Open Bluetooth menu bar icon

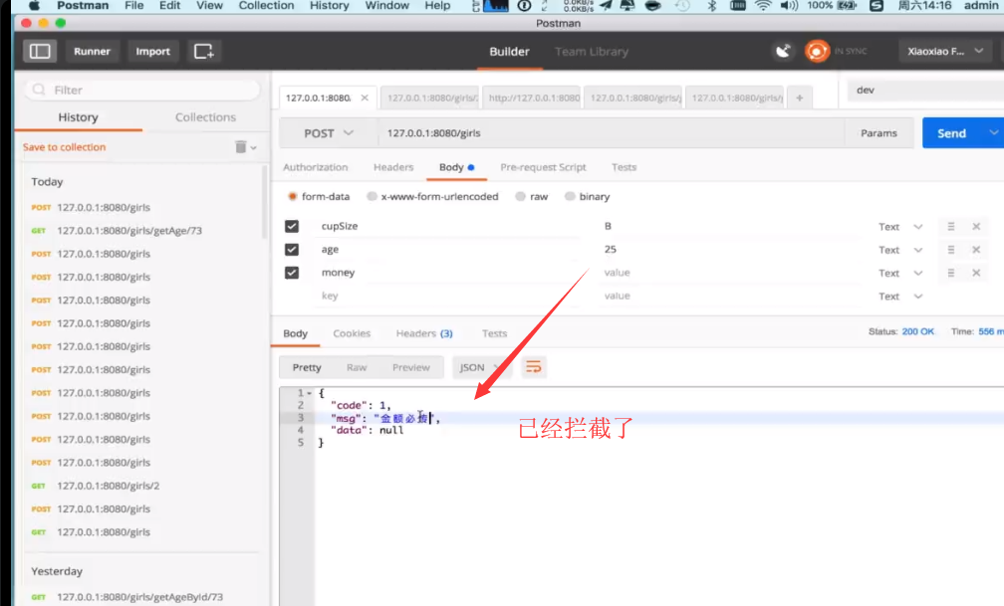(711, 6)
